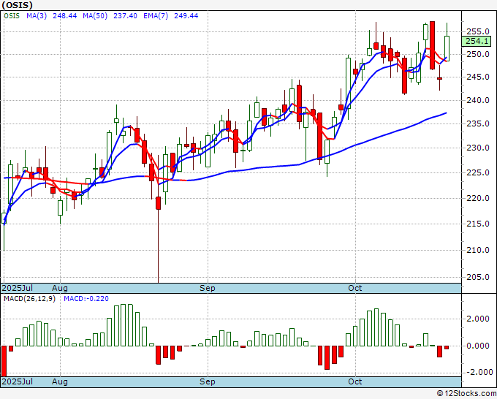Click 2025Jul on the price chart date axis
The width and height of the screenshot is (497, 399).
coord(17,288)
